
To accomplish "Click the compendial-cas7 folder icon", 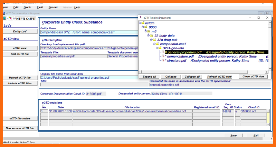I will point(156,44).
